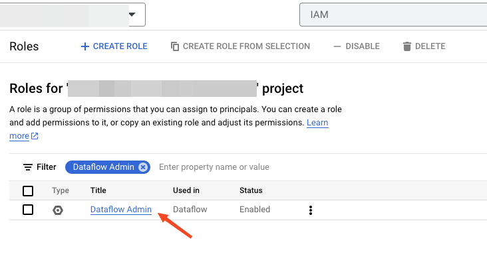
Task: Click the plus icon beside Create Role
Action: (84, 46)
